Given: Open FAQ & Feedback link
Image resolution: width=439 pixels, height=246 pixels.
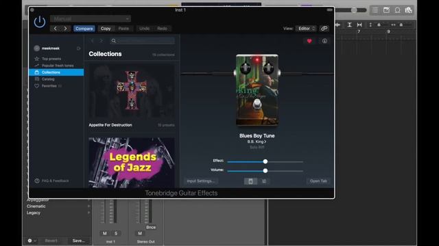Looking at the screenshot, I should 55,180.
